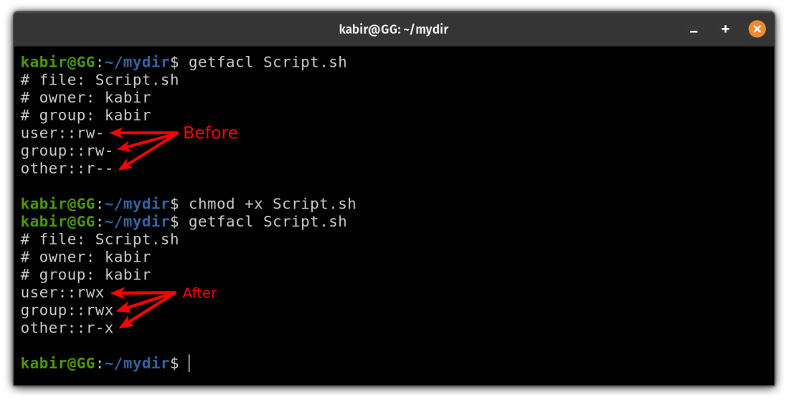789x400 pixels.
Task: Close the terminal with the orange X button
Action: 757,29
